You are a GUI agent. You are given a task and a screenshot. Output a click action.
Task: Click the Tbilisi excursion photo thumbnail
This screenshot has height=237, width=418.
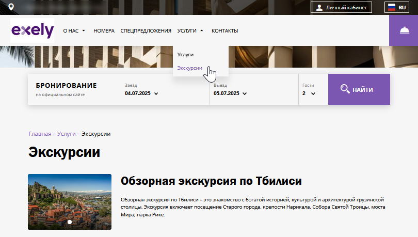tap(70, 201)
